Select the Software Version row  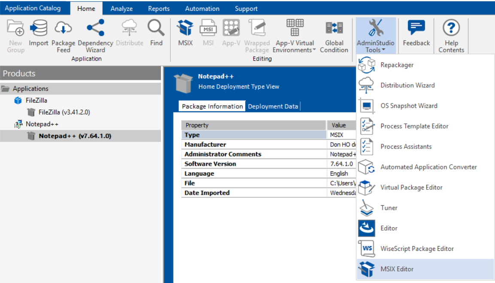[269, 164]
